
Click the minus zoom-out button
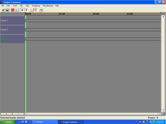coord(18,114)
